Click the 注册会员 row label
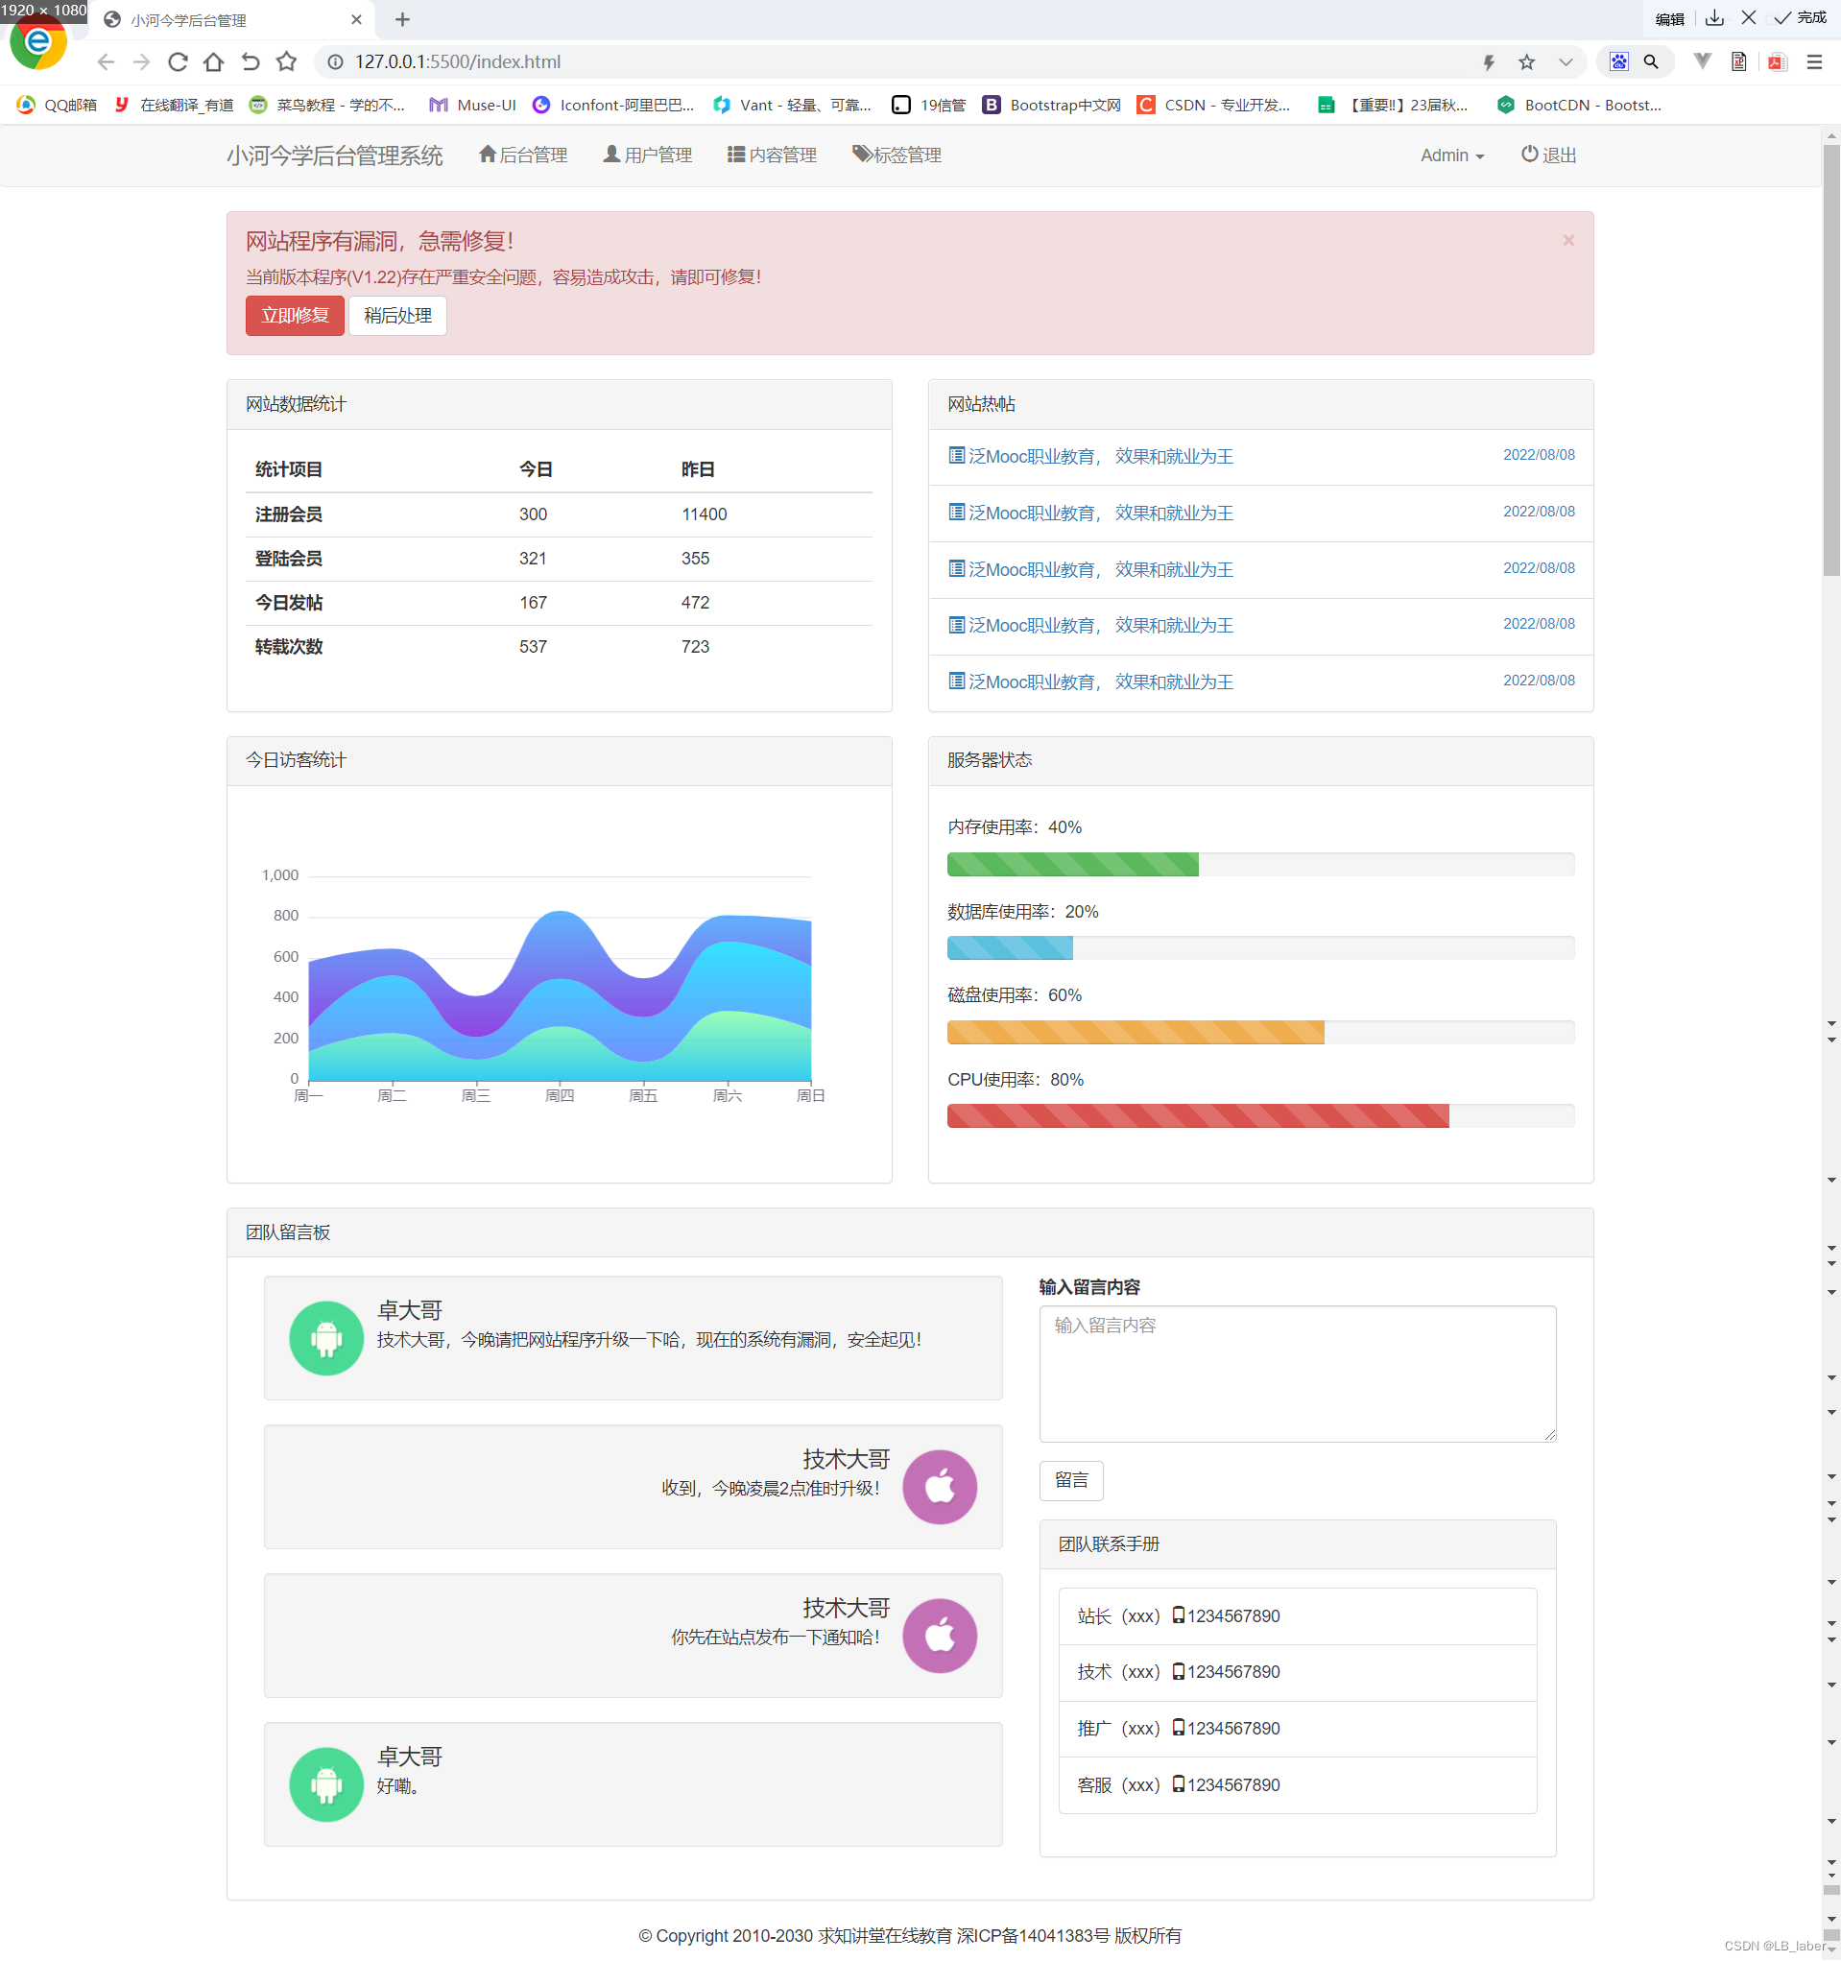This screenshot has width=1841, height=1961. [x=288, y=514]
